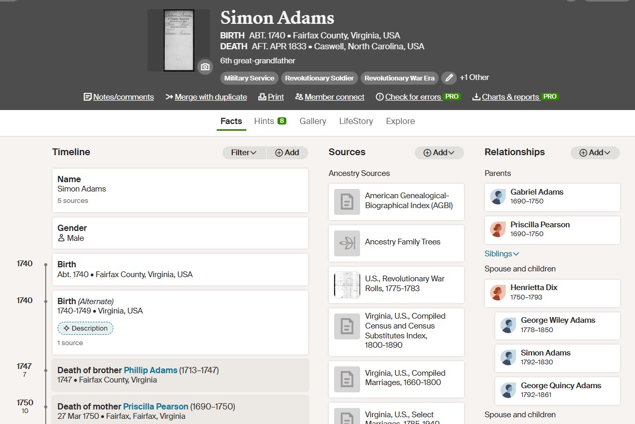This screenshot has height=424, width=635.
Task: Click American Genealogical-Biographical Index document icon
Action: [x=347, y=201]
